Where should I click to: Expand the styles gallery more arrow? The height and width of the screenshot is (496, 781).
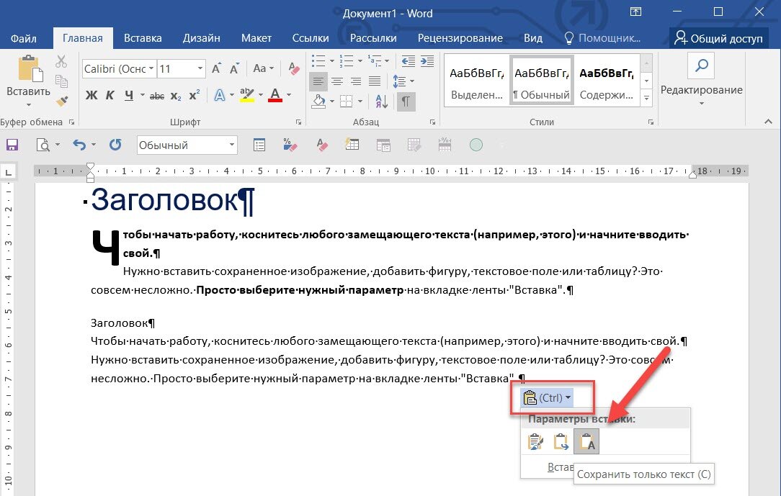(x=646, y=98)
